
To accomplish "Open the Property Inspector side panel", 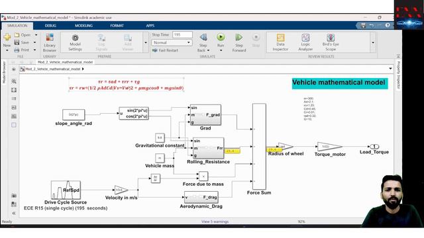I will pyautogui.click(x=398, y=75).
